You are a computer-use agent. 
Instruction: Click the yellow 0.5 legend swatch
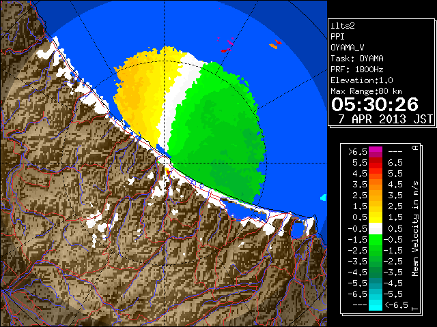click(x=376, y=218)
